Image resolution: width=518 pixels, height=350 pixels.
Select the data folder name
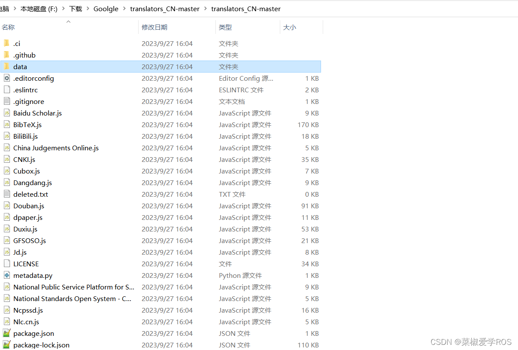[20, 67]
